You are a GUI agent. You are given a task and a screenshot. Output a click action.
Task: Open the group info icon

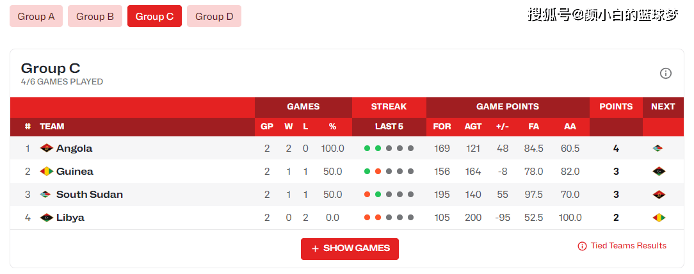tap(666, 74)
